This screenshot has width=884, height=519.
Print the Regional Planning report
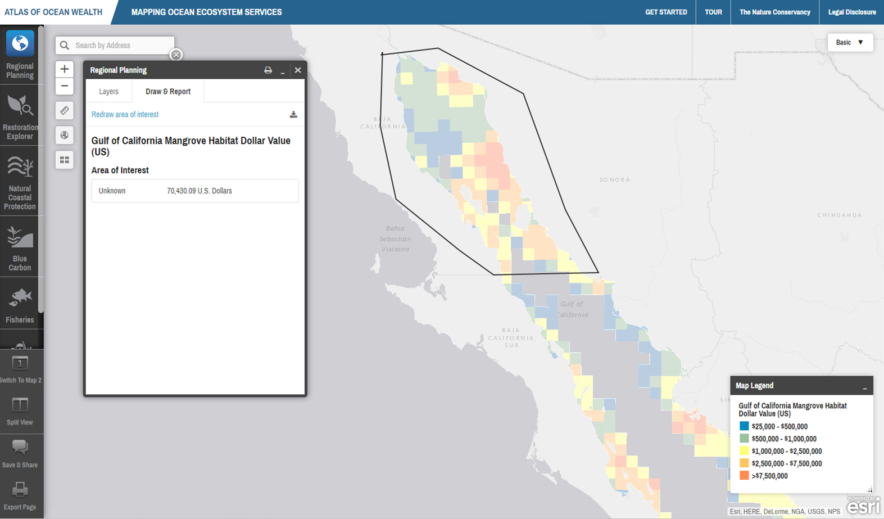[x=268, y=70]
